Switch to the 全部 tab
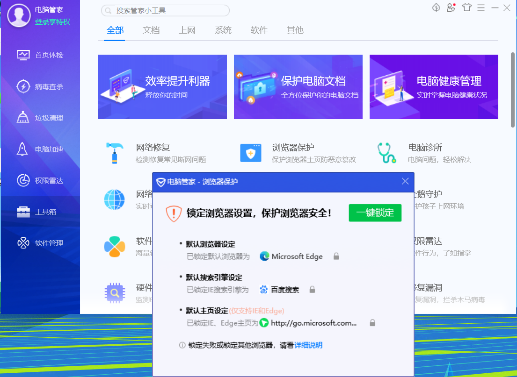 (115, 30)
